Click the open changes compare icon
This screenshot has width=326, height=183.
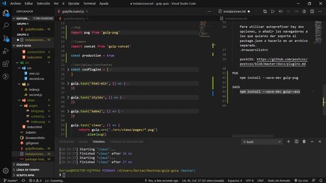tap(265, 11)
